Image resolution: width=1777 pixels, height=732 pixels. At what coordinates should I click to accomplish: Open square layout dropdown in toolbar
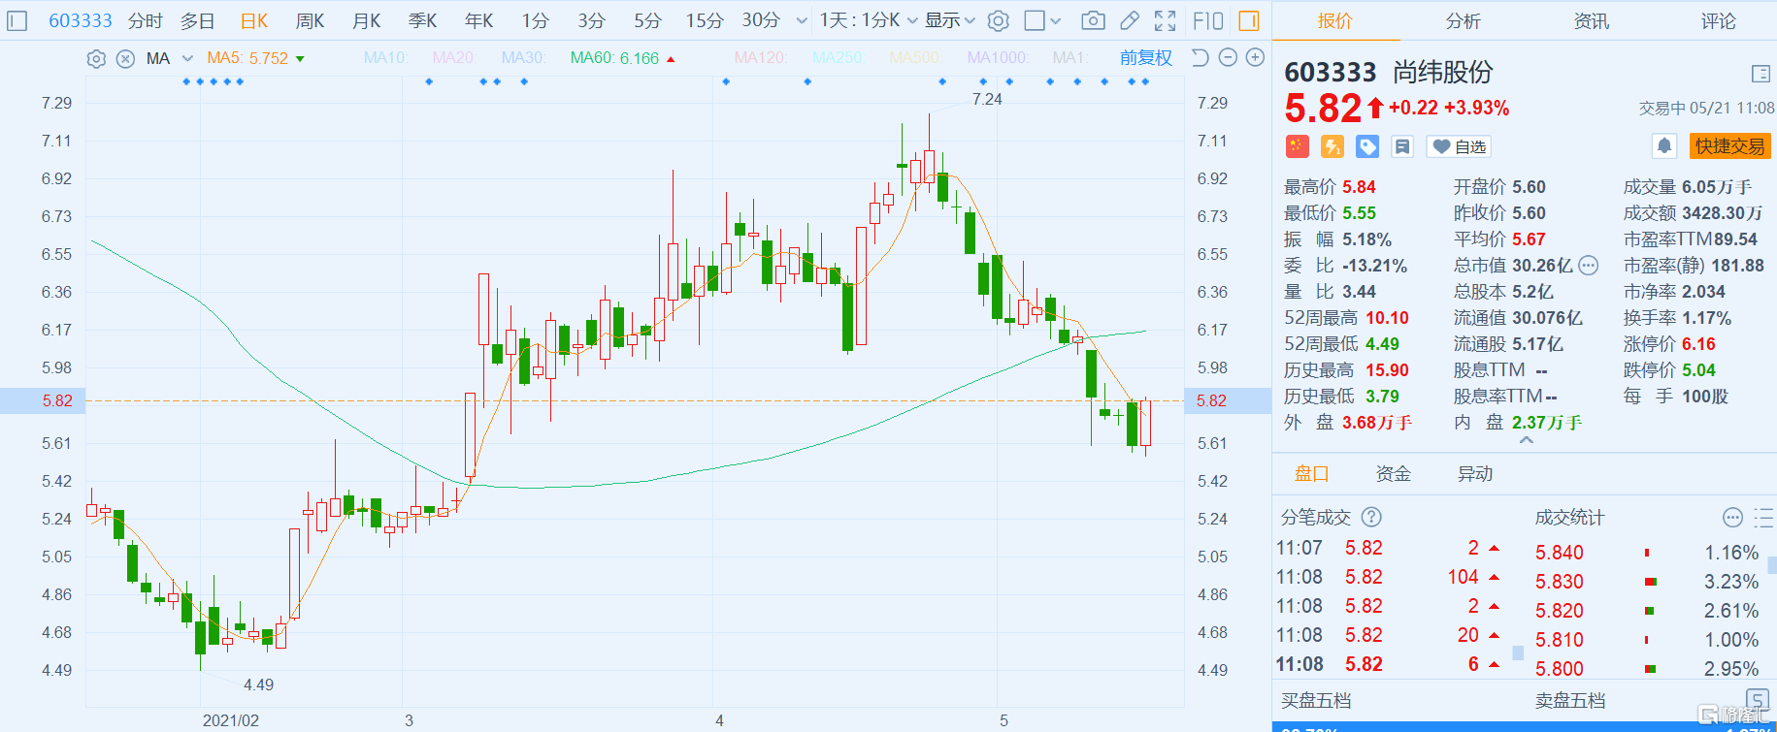click(x=1043, y=20)
